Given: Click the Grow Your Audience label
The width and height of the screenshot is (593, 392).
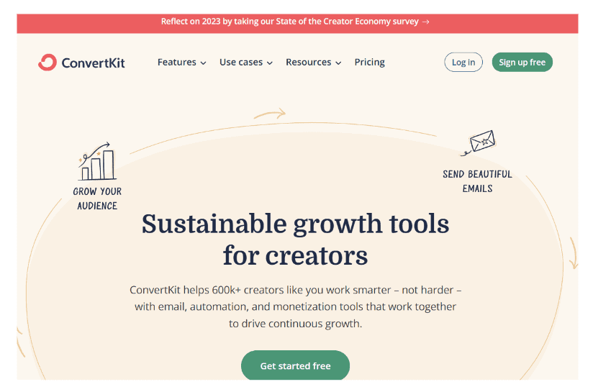Looking at the screenshot, I should pyautogui.click(x=97, y=199).
